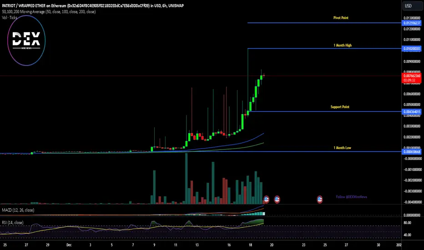Click the Dec label on the time axis
The width and height of the screenshot is (424, 250).
click(69, 245)
